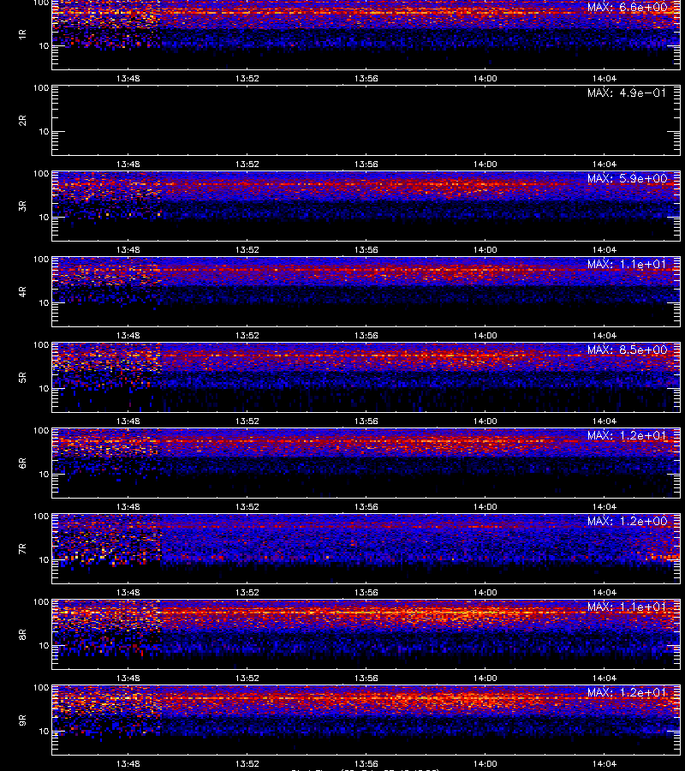685x771 pixels.
Task: Click the 10 y-axis label of panel 5R
Action: coord(44,388)
